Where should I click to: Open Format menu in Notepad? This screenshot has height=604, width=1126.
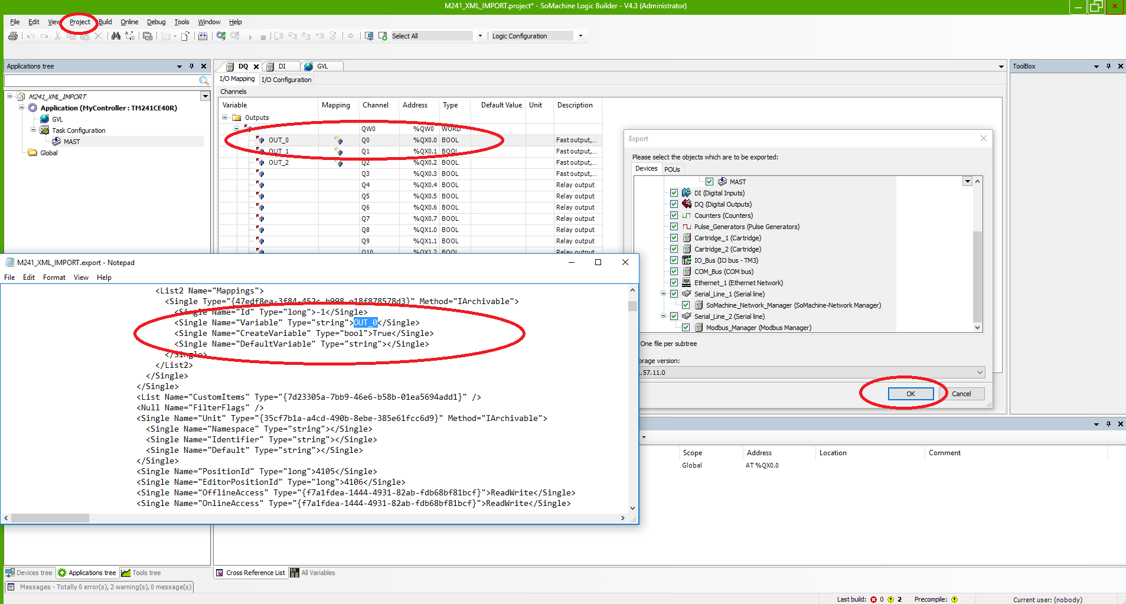click(x=54, y=277)
